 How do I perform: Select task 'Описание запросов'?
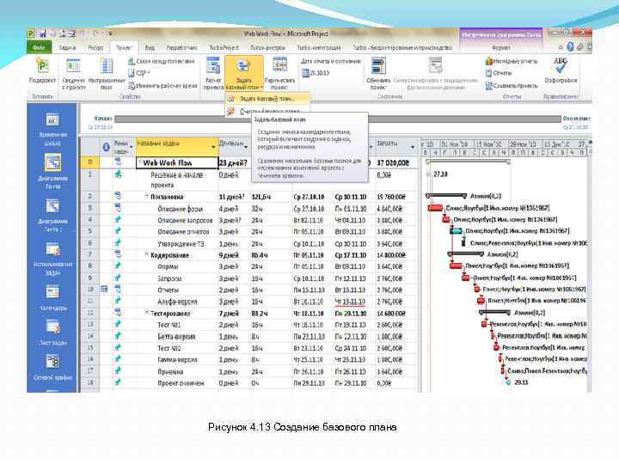tap(185, 220)
